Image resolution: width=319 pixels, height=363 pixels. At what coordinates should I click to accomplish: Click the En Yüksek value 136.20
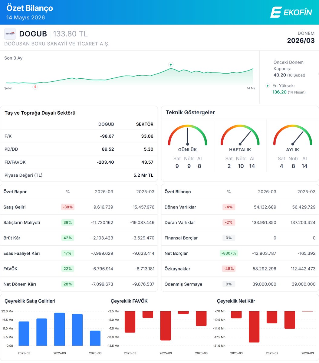279,92
